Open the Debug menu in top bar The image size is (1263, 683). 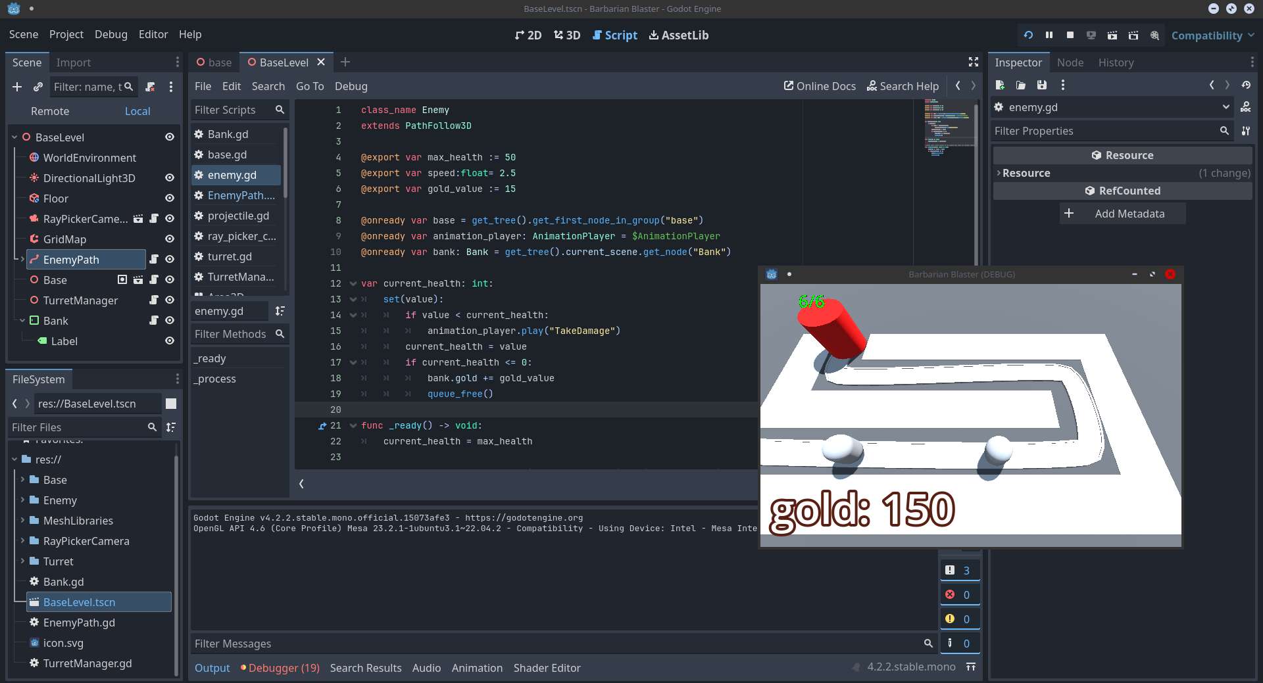(111, 35)
